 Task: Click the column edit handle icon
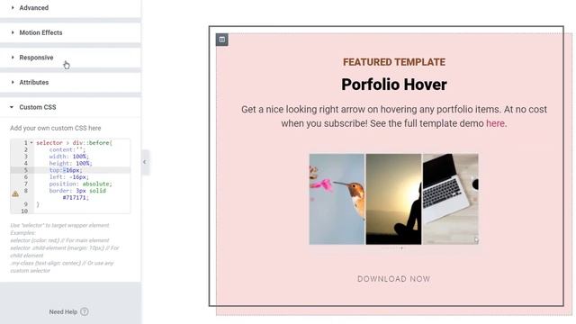coord(222,40)
